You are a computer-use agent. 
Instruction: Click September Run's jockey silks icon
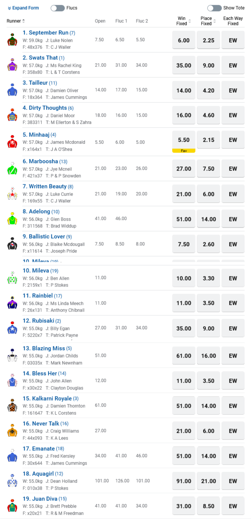click(x=12, y=40)
